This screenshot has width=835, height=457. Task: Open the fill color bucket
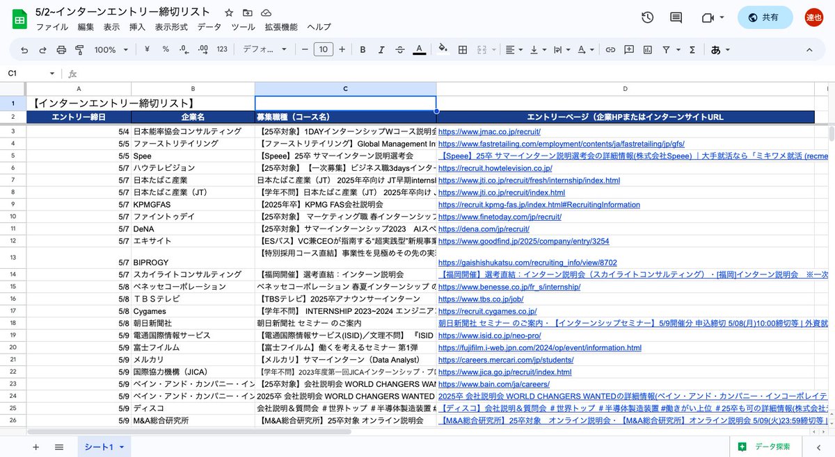click(443, 49)
